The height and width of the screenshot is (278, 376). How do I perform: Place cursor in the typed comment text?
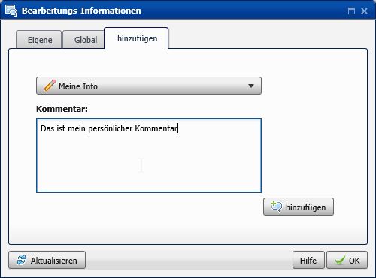109,128
